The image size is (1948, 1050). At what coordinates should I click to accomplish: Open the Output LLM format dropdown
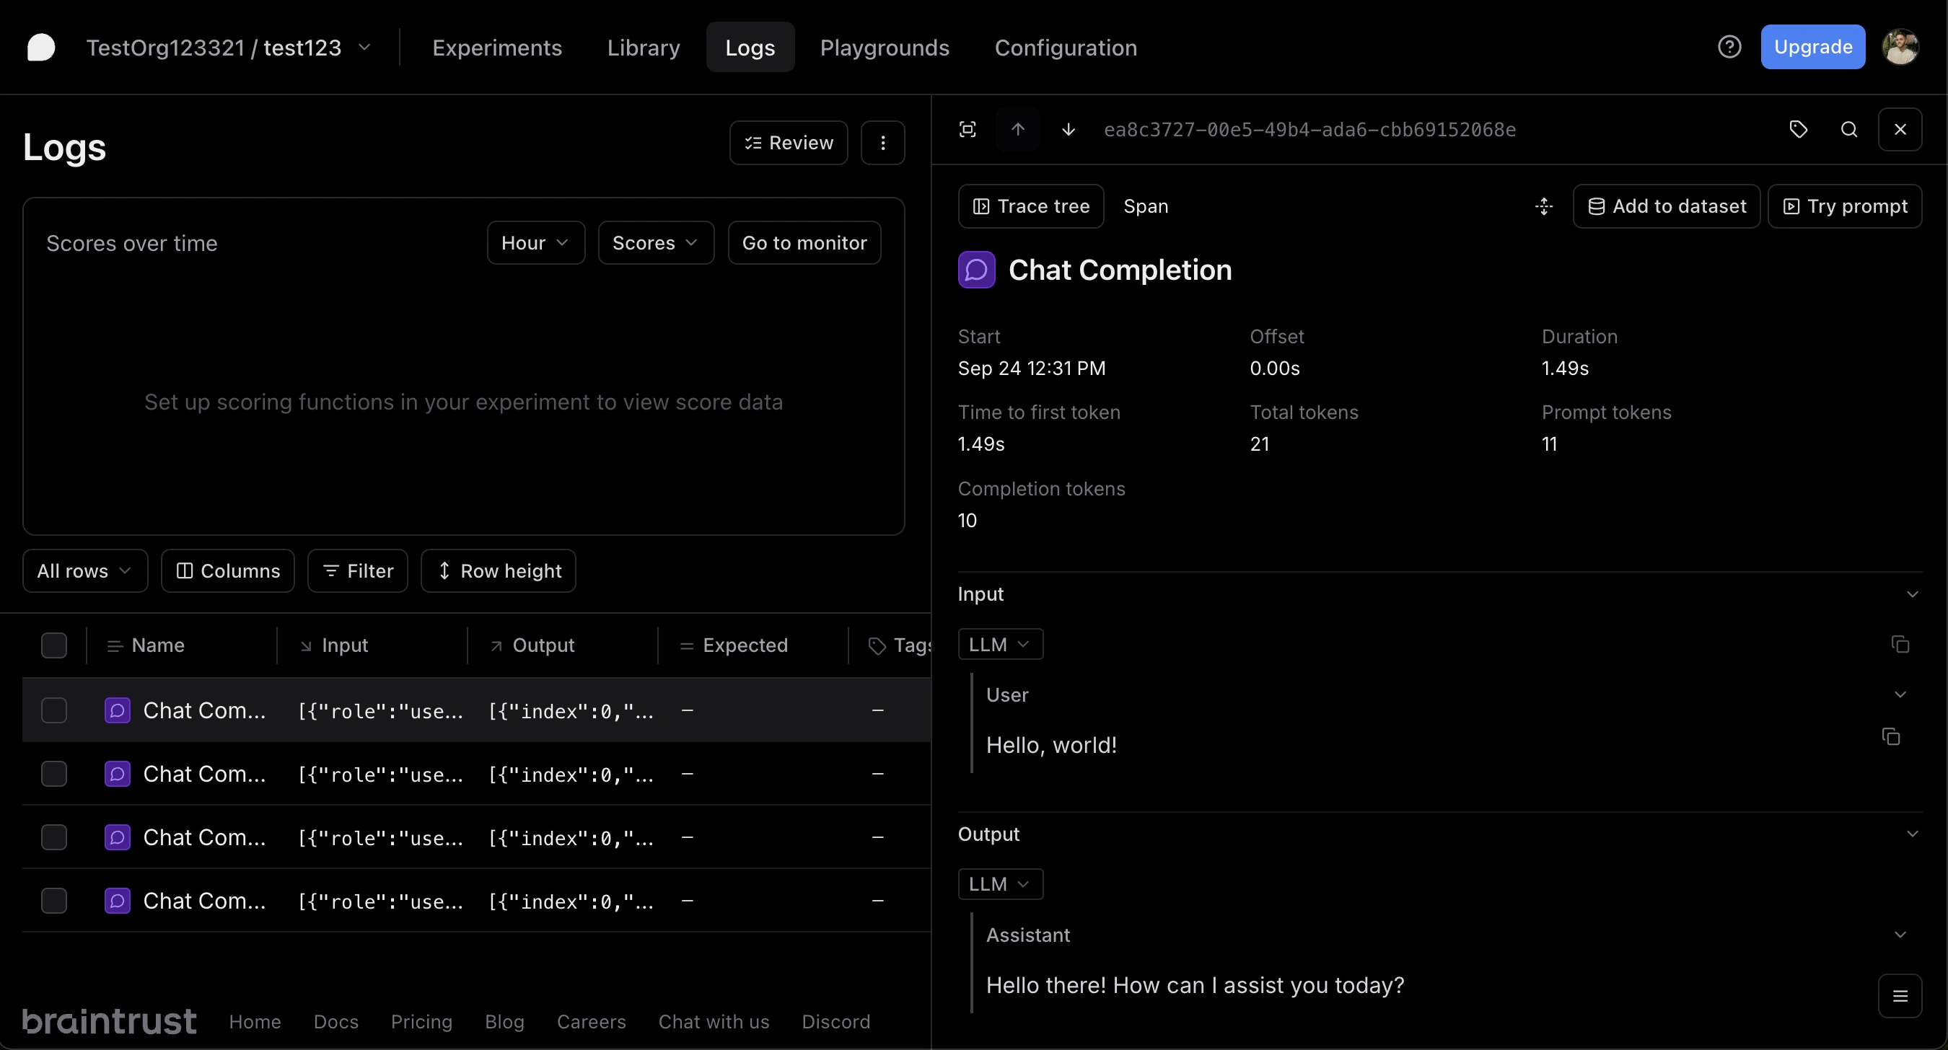pyautogui.click(x=1000, y=883)
